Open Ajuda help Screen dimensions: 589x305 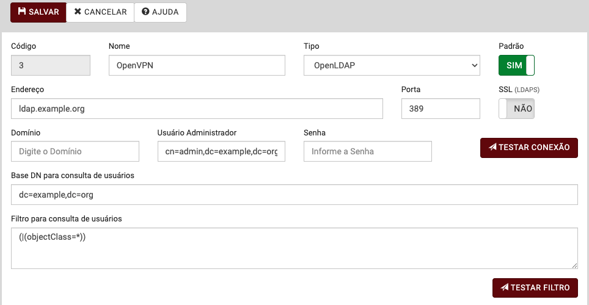(160, 12)
